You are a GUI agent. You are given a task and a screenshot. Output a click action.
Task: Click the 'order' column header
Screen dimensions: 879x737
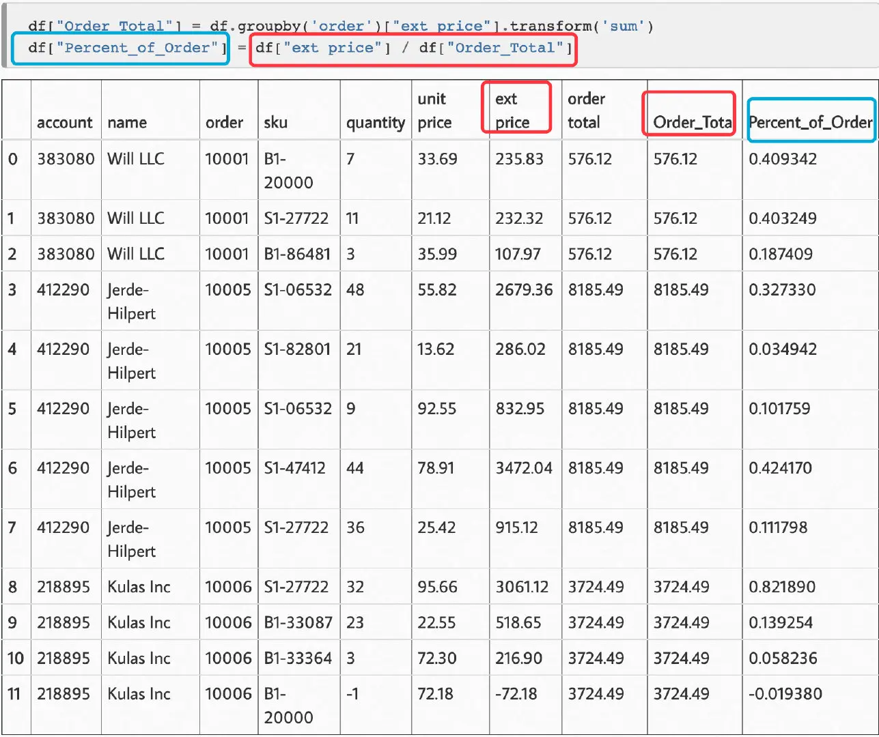point(224,122)
